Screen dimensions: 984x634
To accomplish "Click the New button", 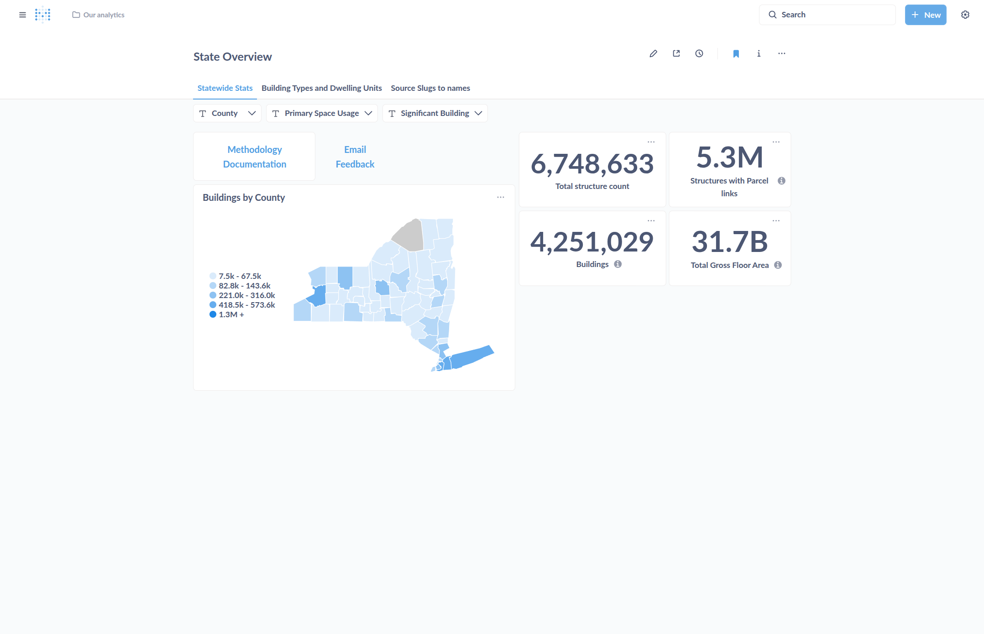I will tap(926, 15).
